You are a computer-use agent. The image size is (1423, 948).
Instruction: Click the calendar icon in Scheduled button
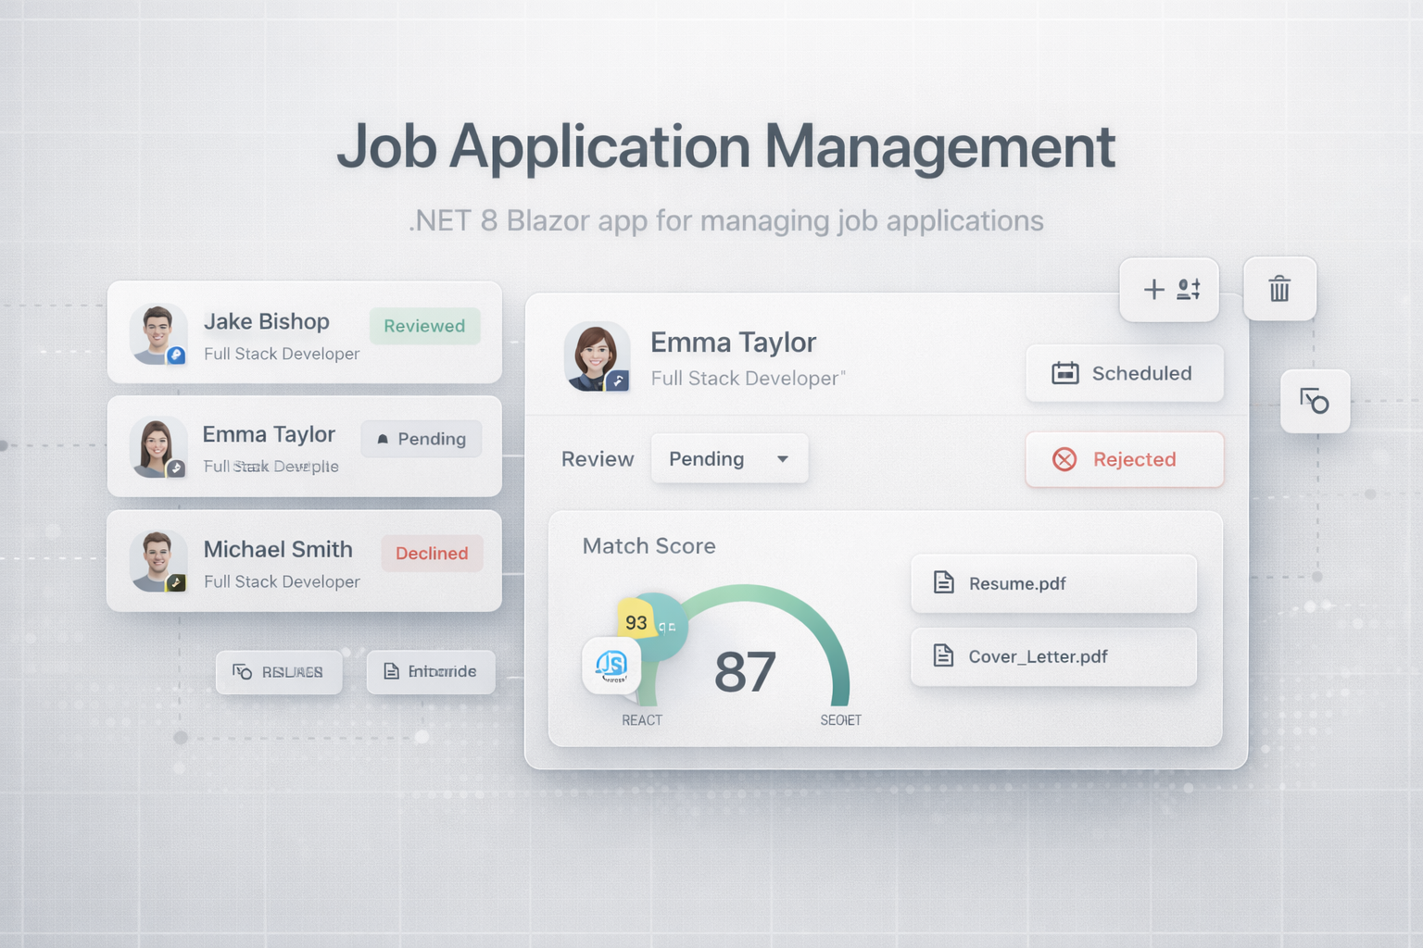1065,373
